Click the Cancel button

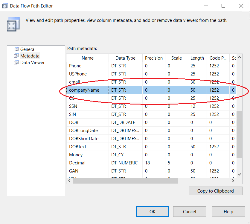click(189, 211)
